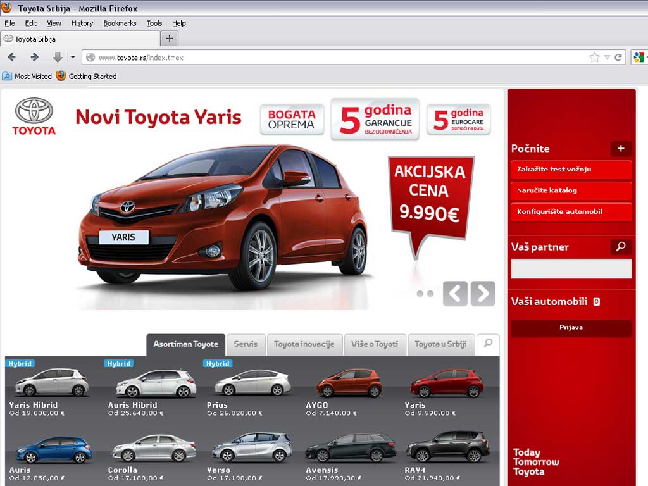Click the Firefox icon next to Getting Started
648x486 pixels.
(x=61, y=76)
